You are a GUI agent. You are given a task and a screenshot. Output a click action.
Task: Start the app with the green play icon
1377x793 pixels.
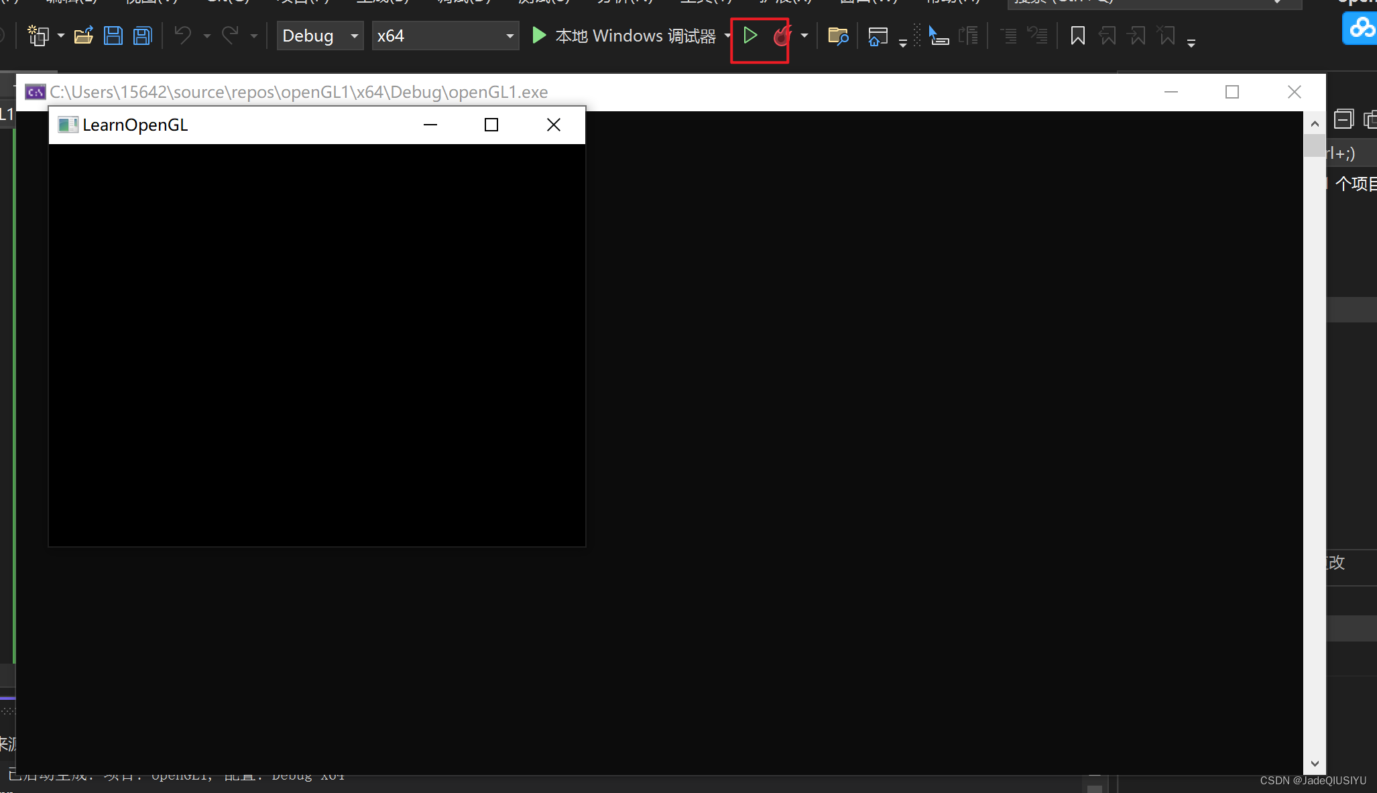pos(751,36)
